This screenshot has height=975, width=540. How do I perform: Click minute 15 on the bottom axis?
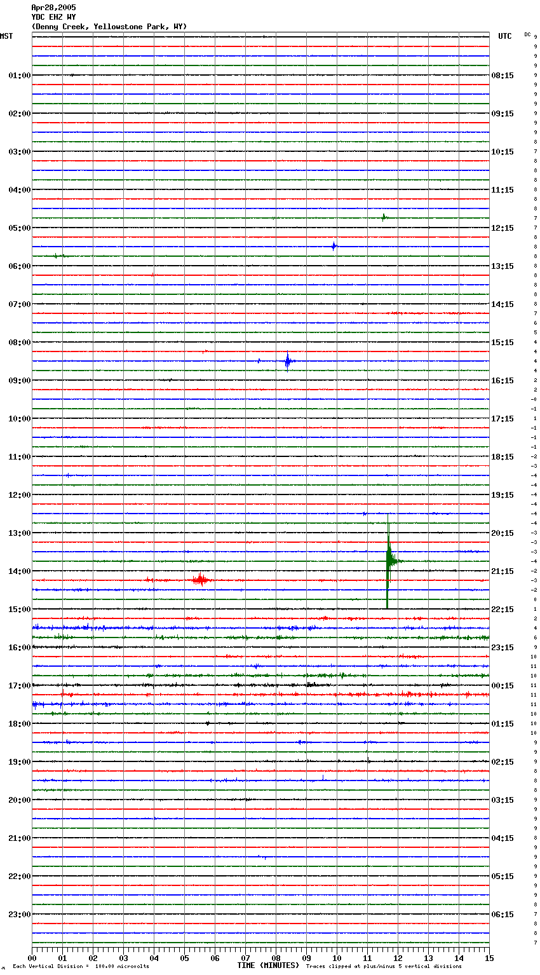pos(489,958)
